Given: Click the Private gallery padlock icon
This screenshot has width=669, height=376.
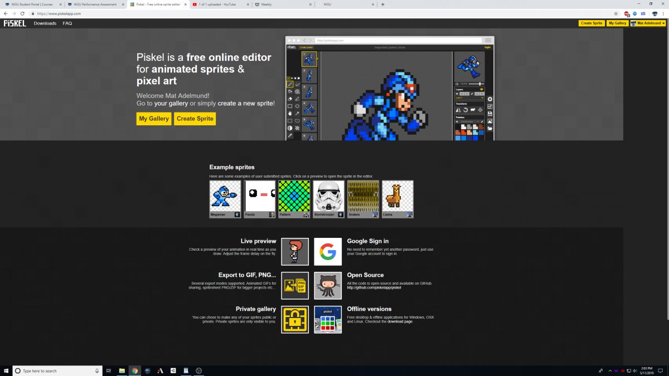Looking at the screenshot, I should tap(295, 320).
